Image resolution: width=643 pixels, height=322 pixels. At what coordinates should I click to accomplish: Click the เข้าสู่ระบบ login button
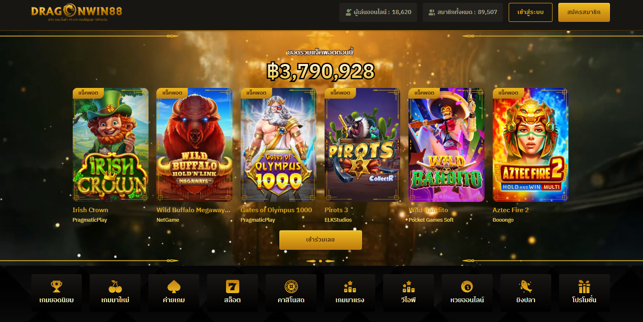531,12
